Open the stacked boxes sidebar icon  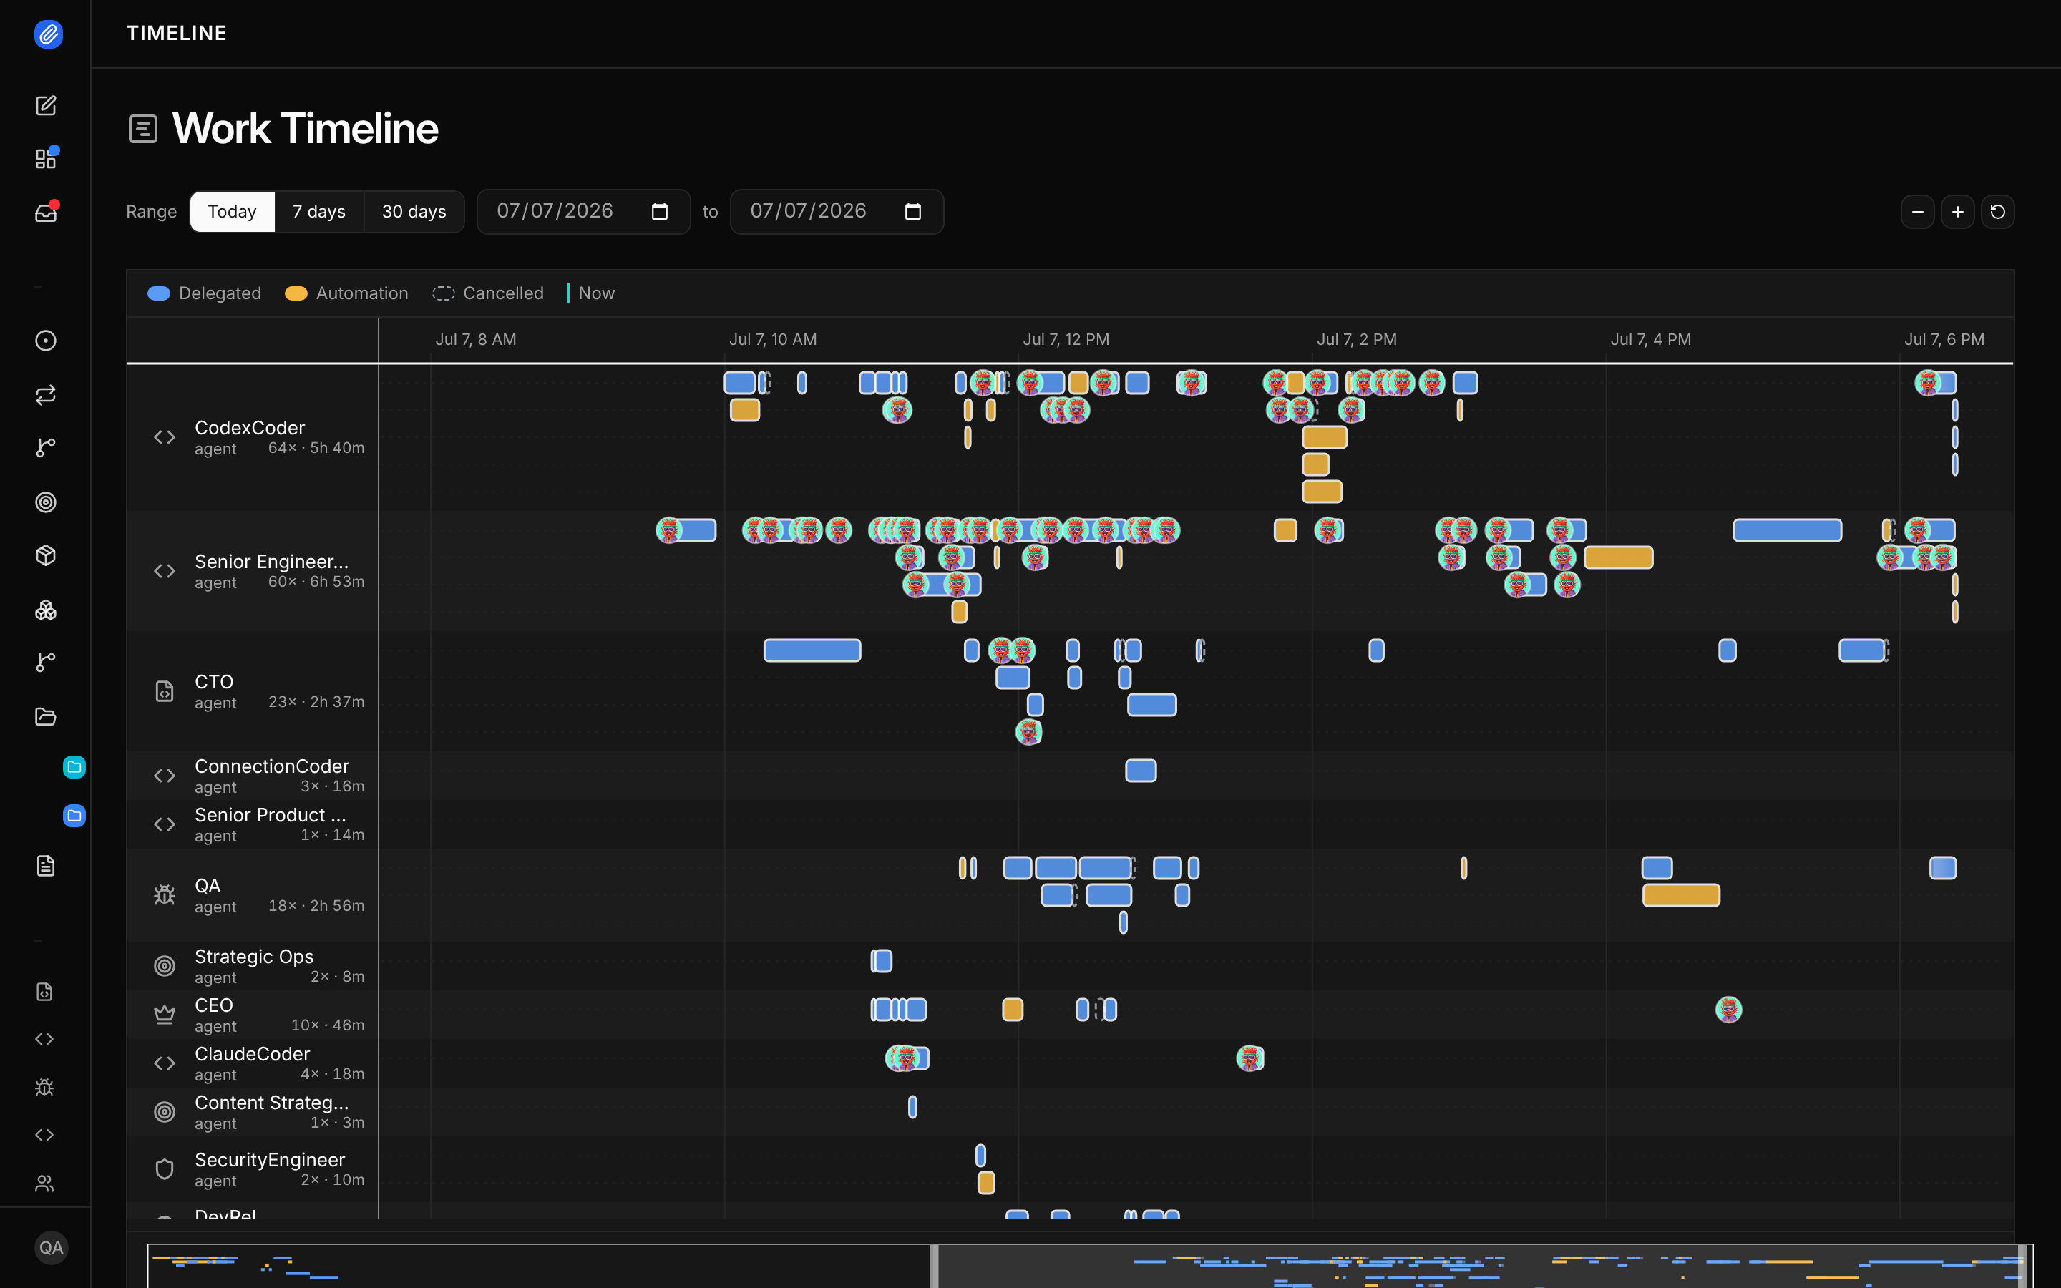[x=46, y=609]
